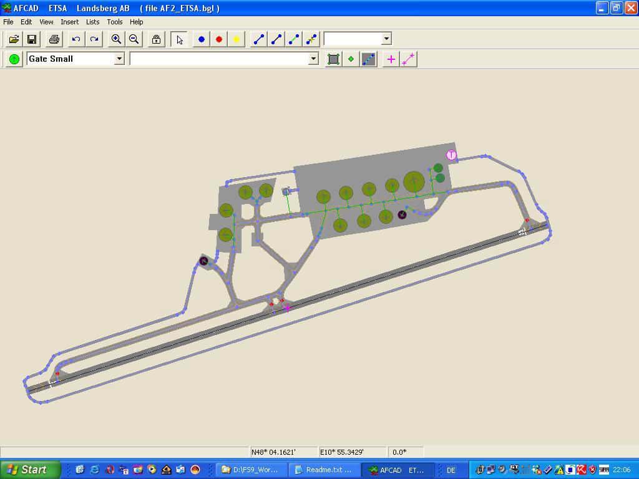Zoom in with the magnifier plus icon

coord(116,39)
